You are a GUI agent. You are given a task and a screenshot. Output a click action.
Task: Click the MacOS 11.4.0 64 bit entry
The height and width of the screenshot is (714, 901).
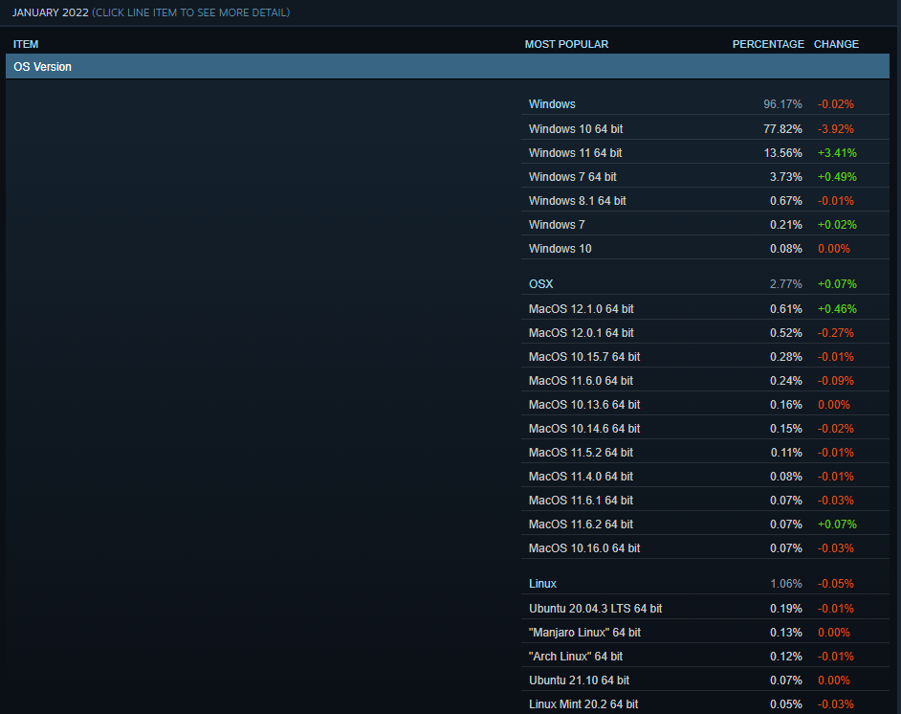(x=705, y=477)
